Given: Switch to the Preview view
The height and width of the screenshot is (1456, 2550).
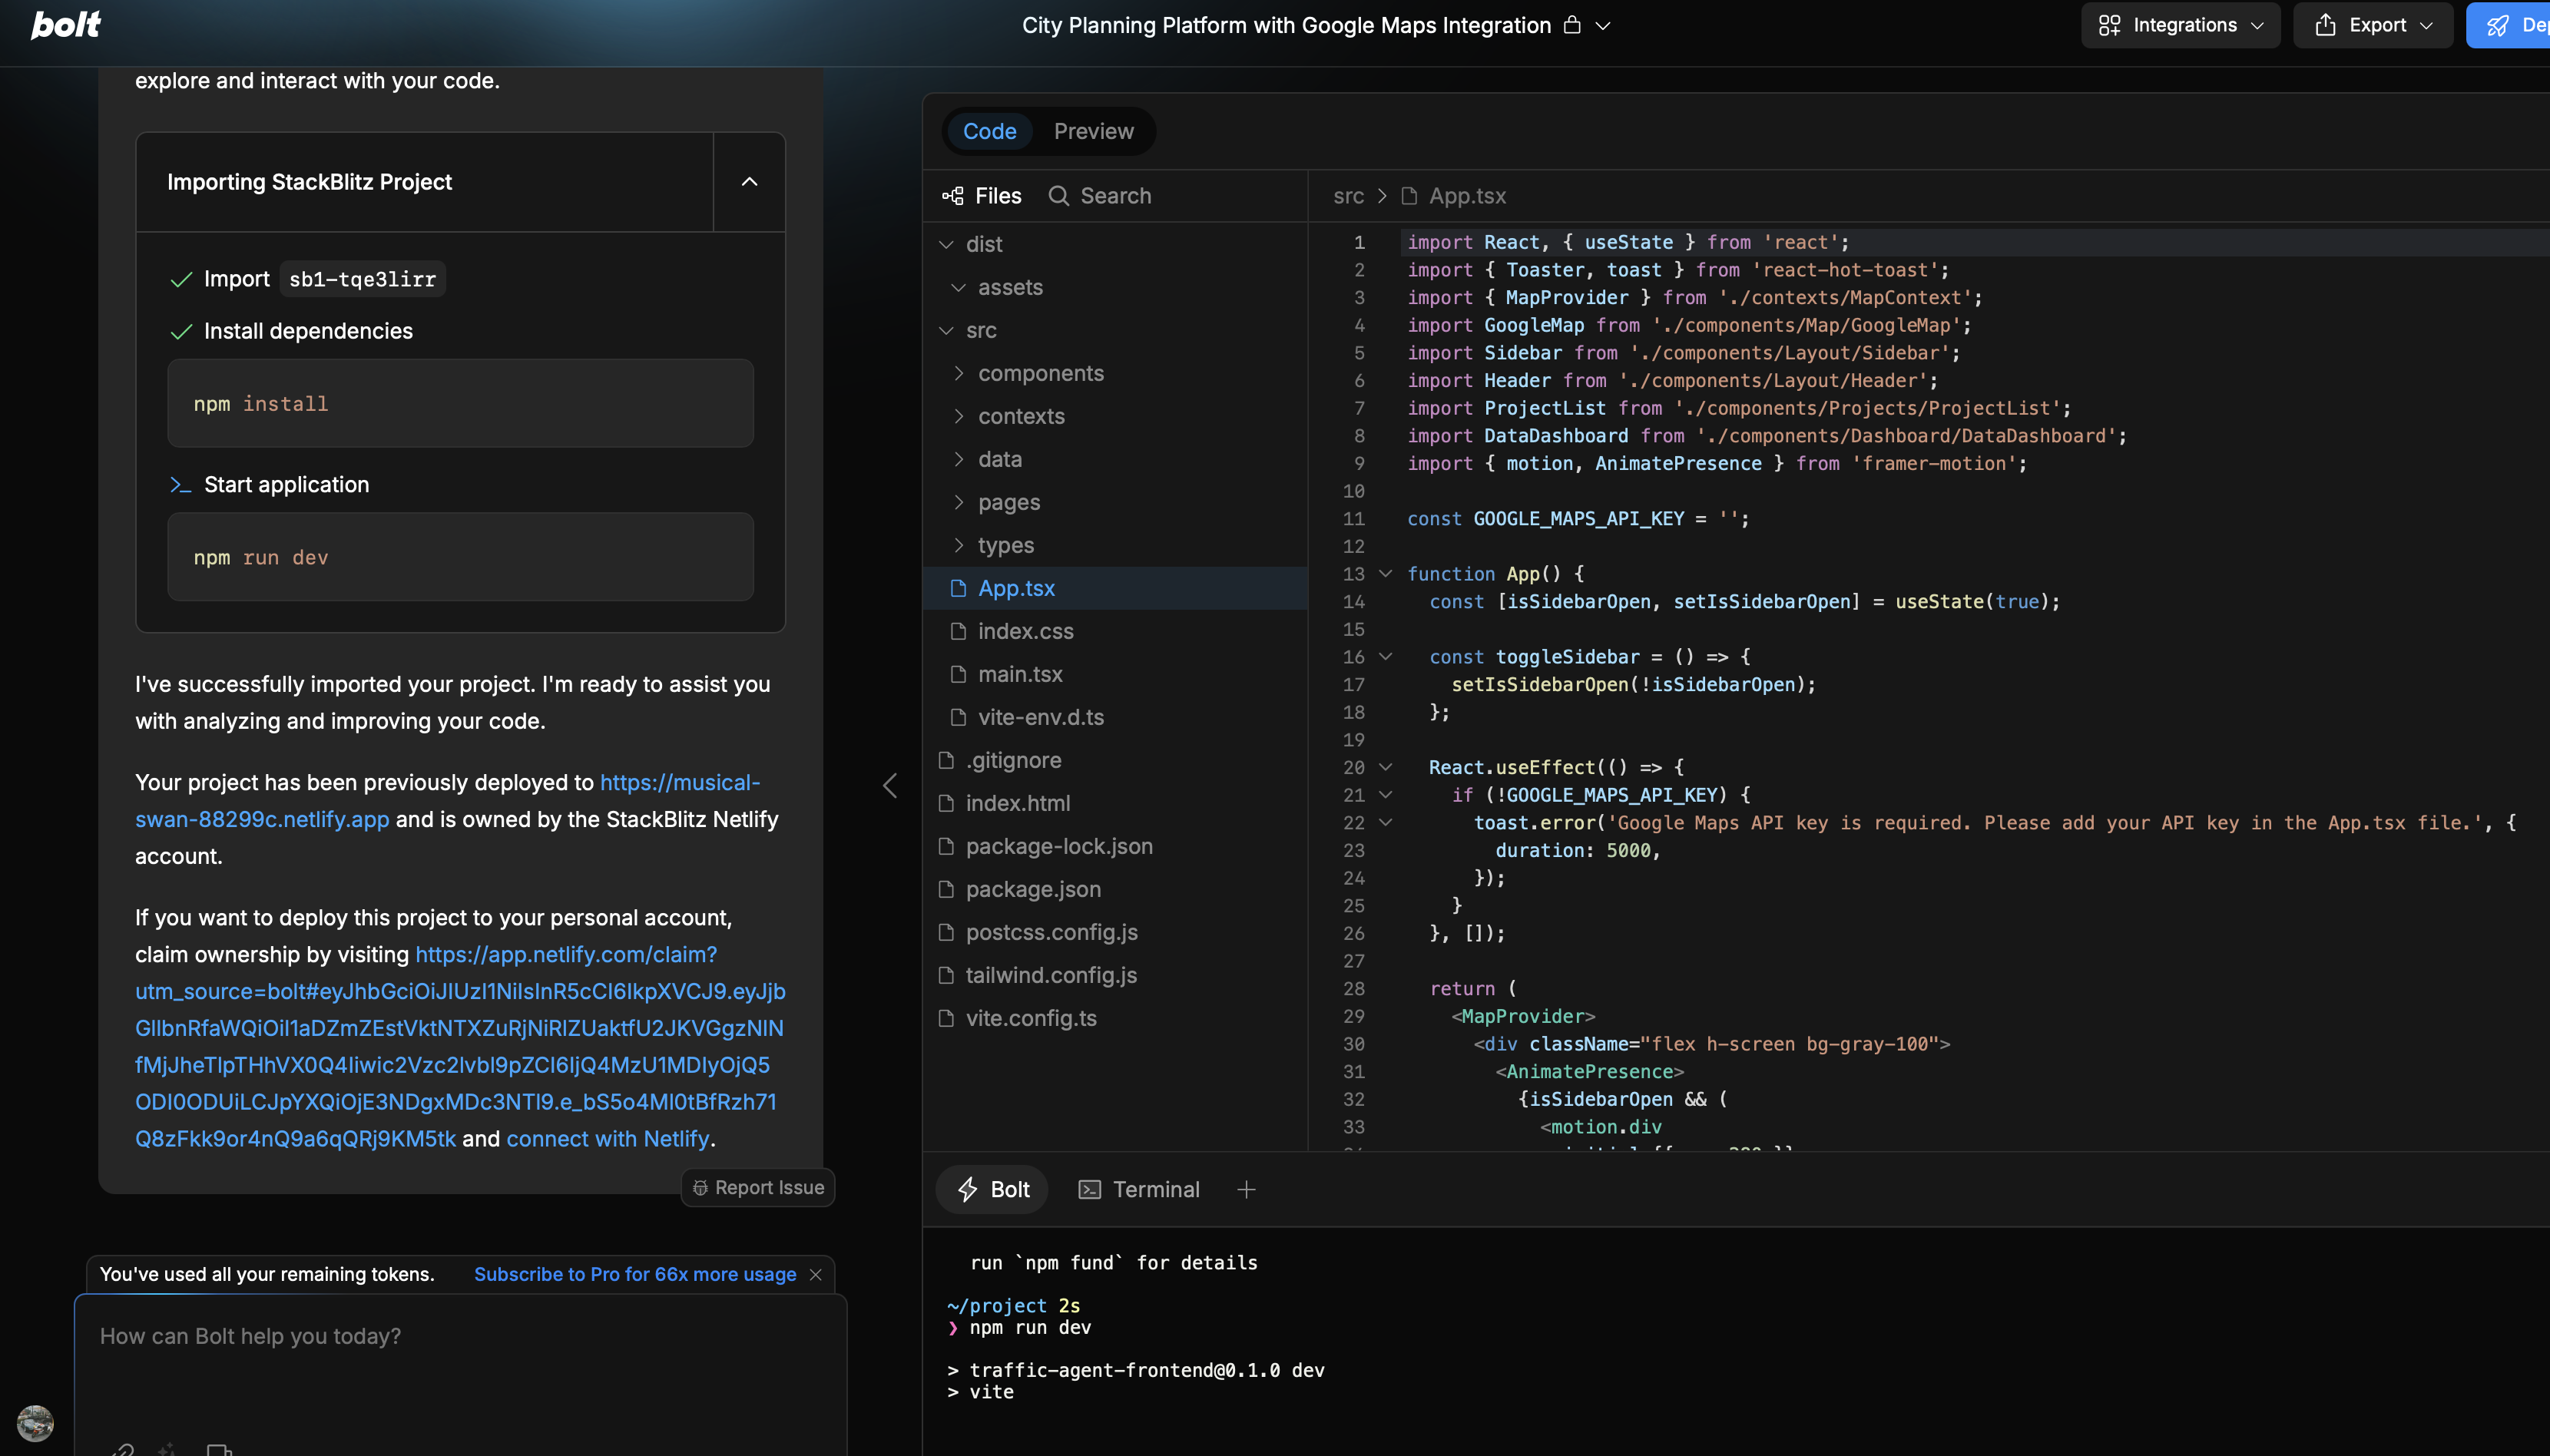Looking at the screenshot, I should (x=1093, y=131).
